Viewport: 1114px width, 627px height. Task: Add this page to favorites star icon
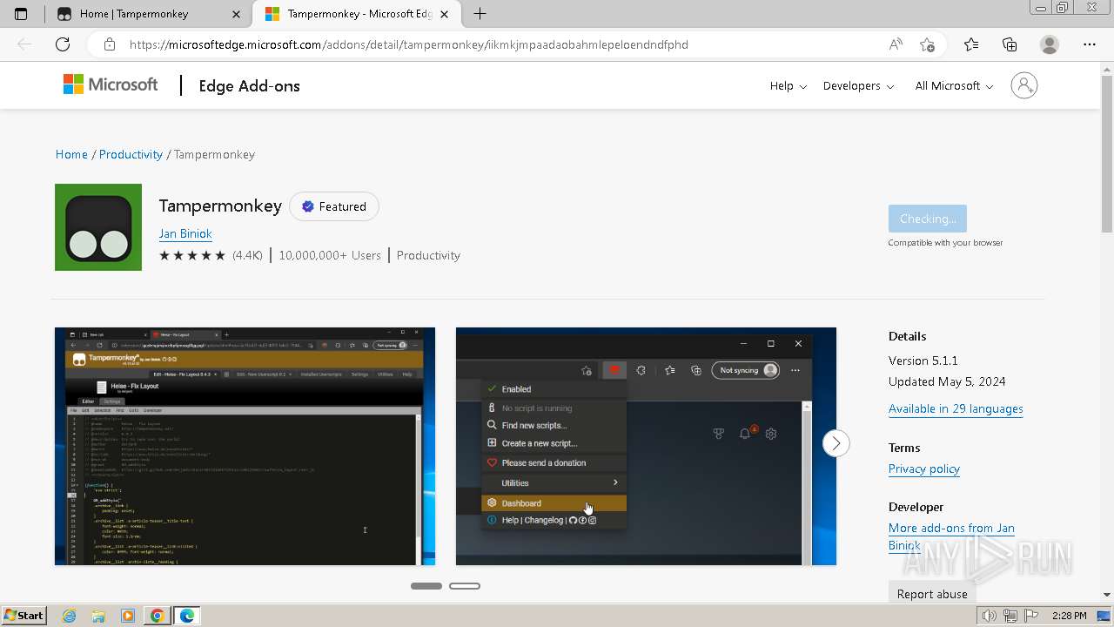pyautogui.click(x=927, y=44)
